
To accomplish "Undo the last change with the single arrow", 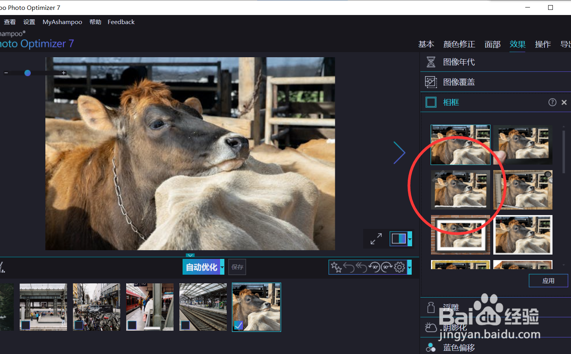I will point(349,267).
